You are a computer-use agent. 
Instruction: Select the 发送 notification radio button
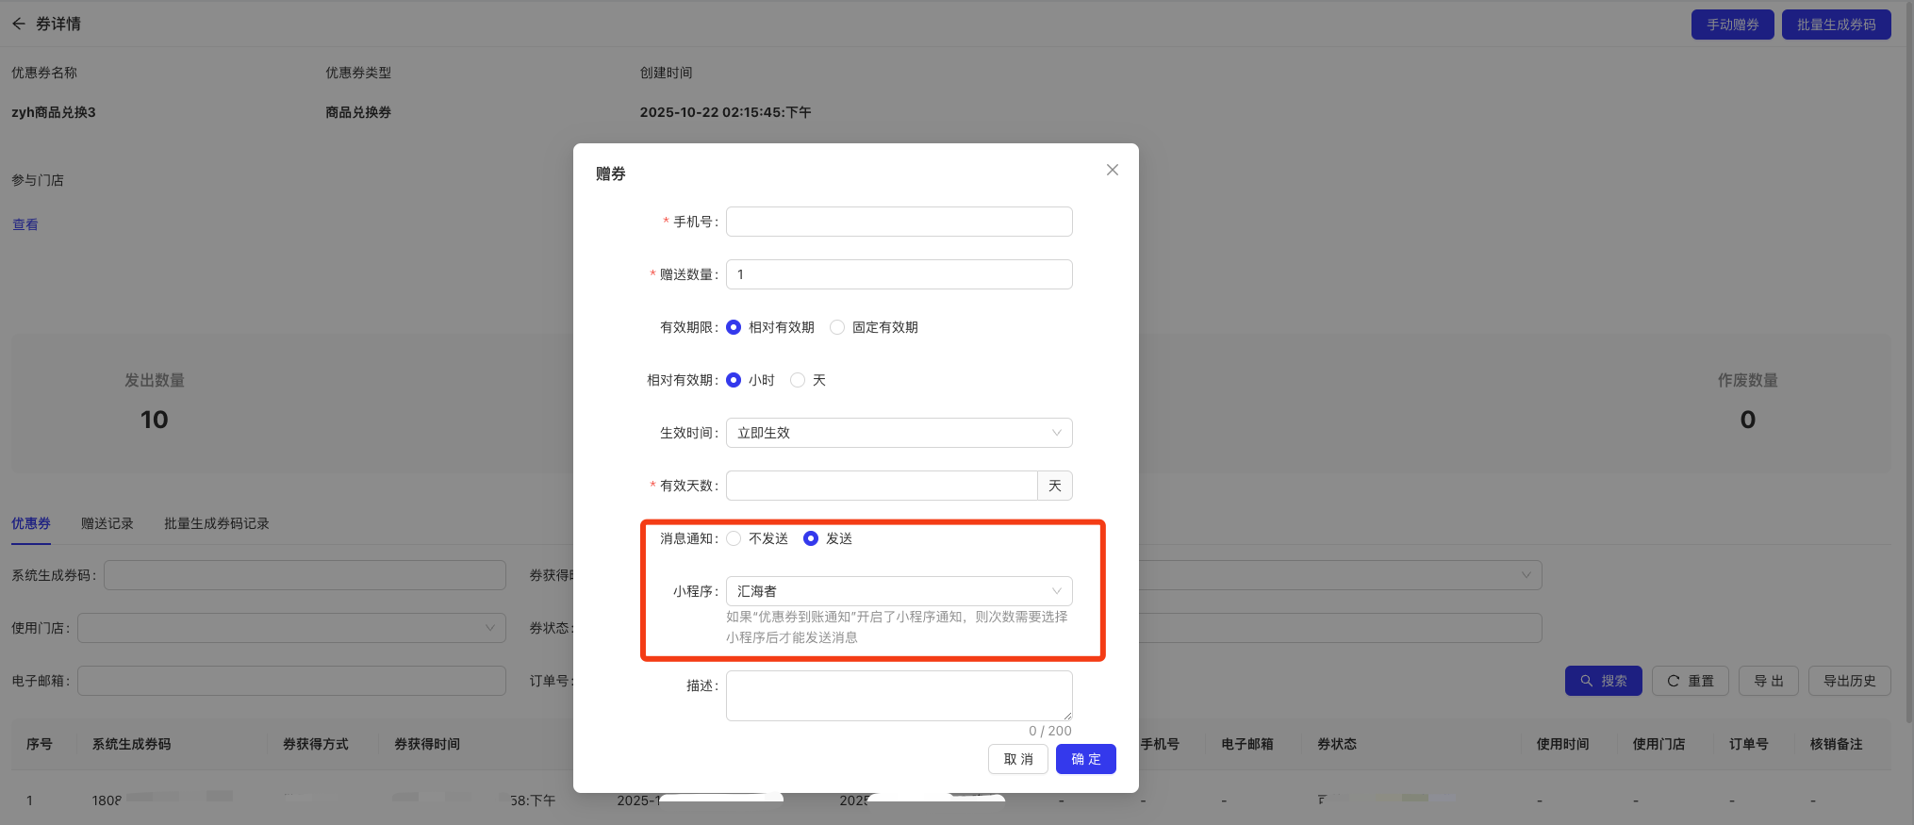pos(811,538)
